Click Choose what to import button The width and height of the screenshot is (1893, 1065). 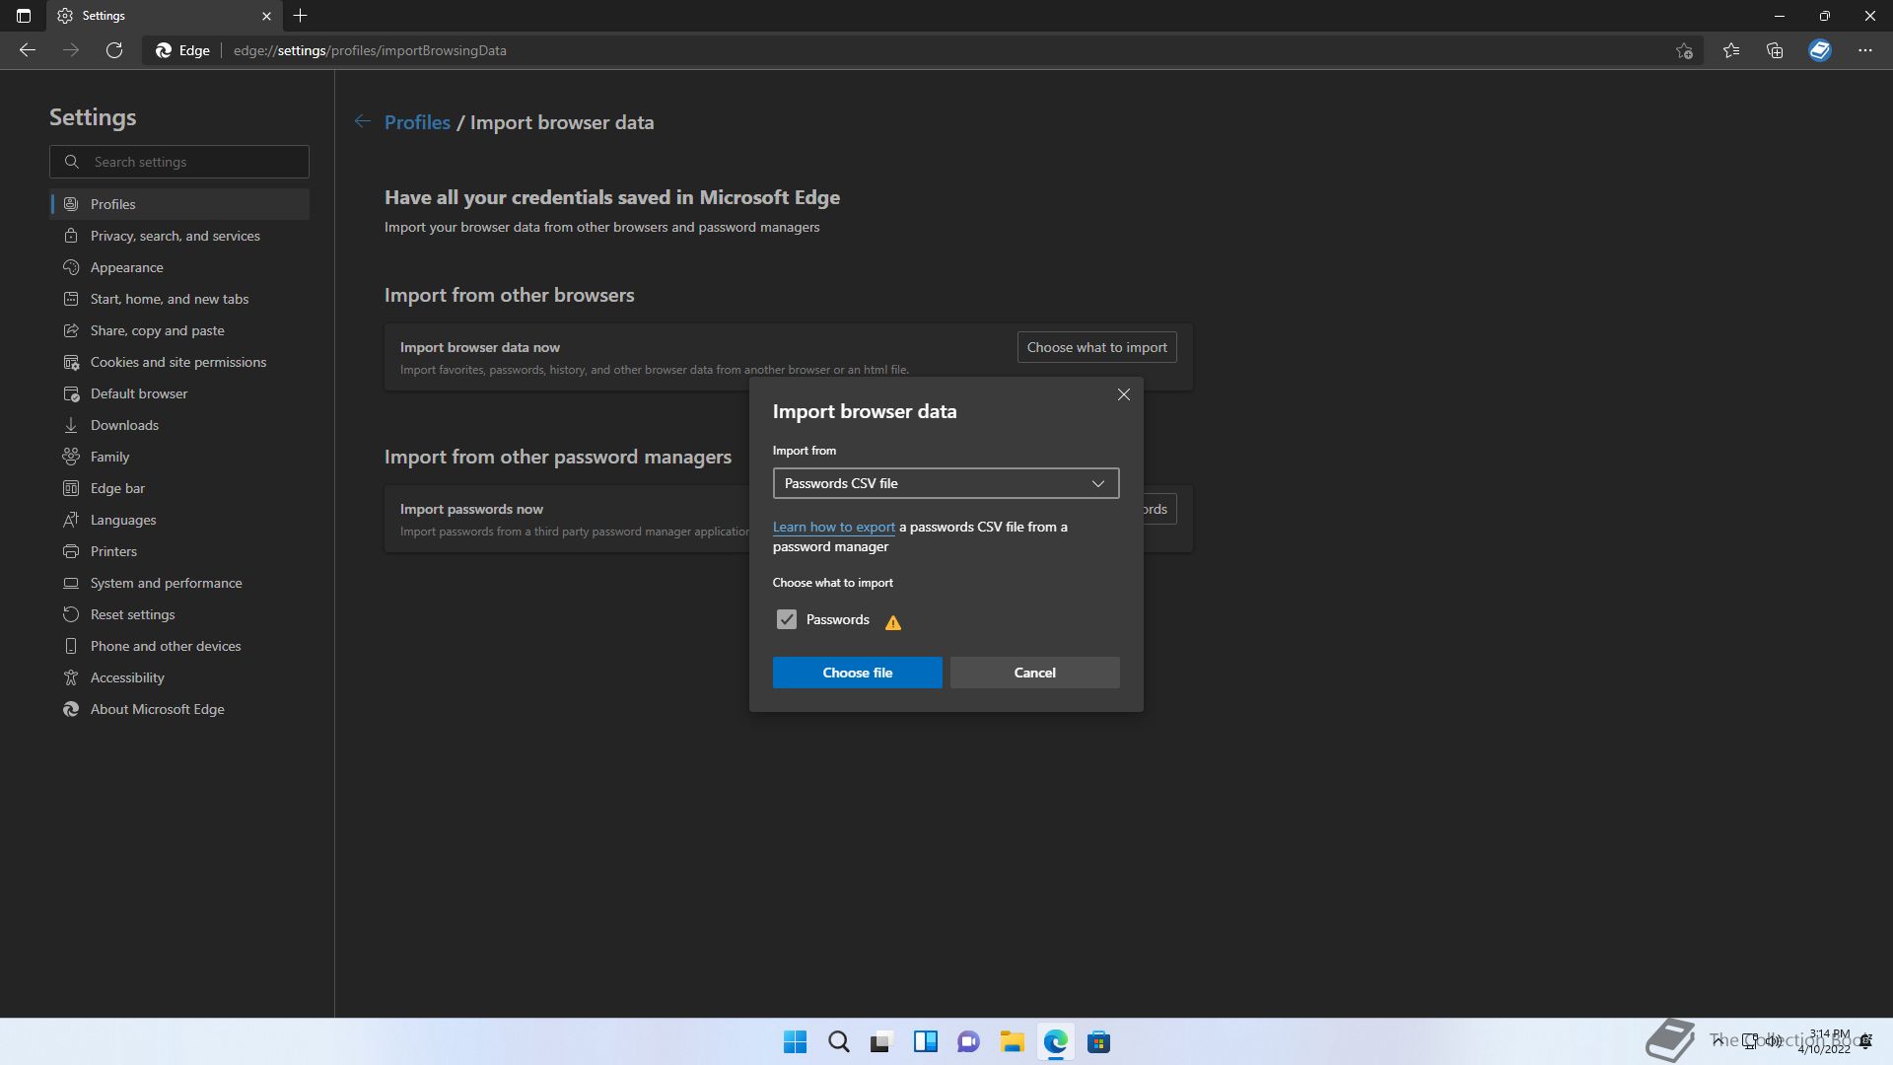pyautogui.click(x=1096, y=347)
